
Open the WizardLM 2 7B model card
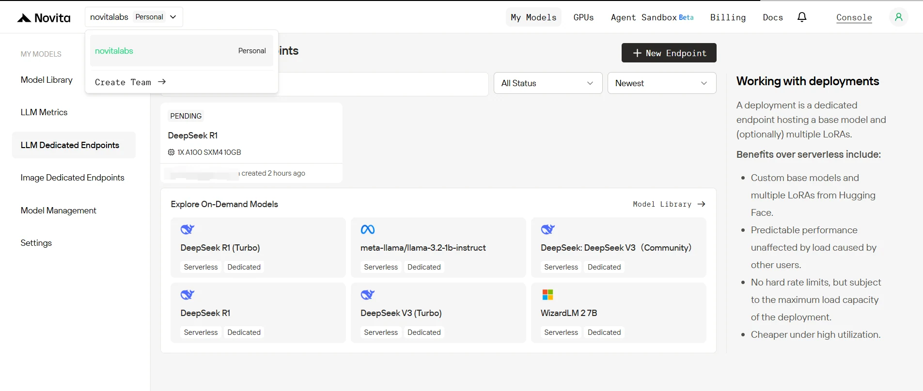[x=618, y=313]
